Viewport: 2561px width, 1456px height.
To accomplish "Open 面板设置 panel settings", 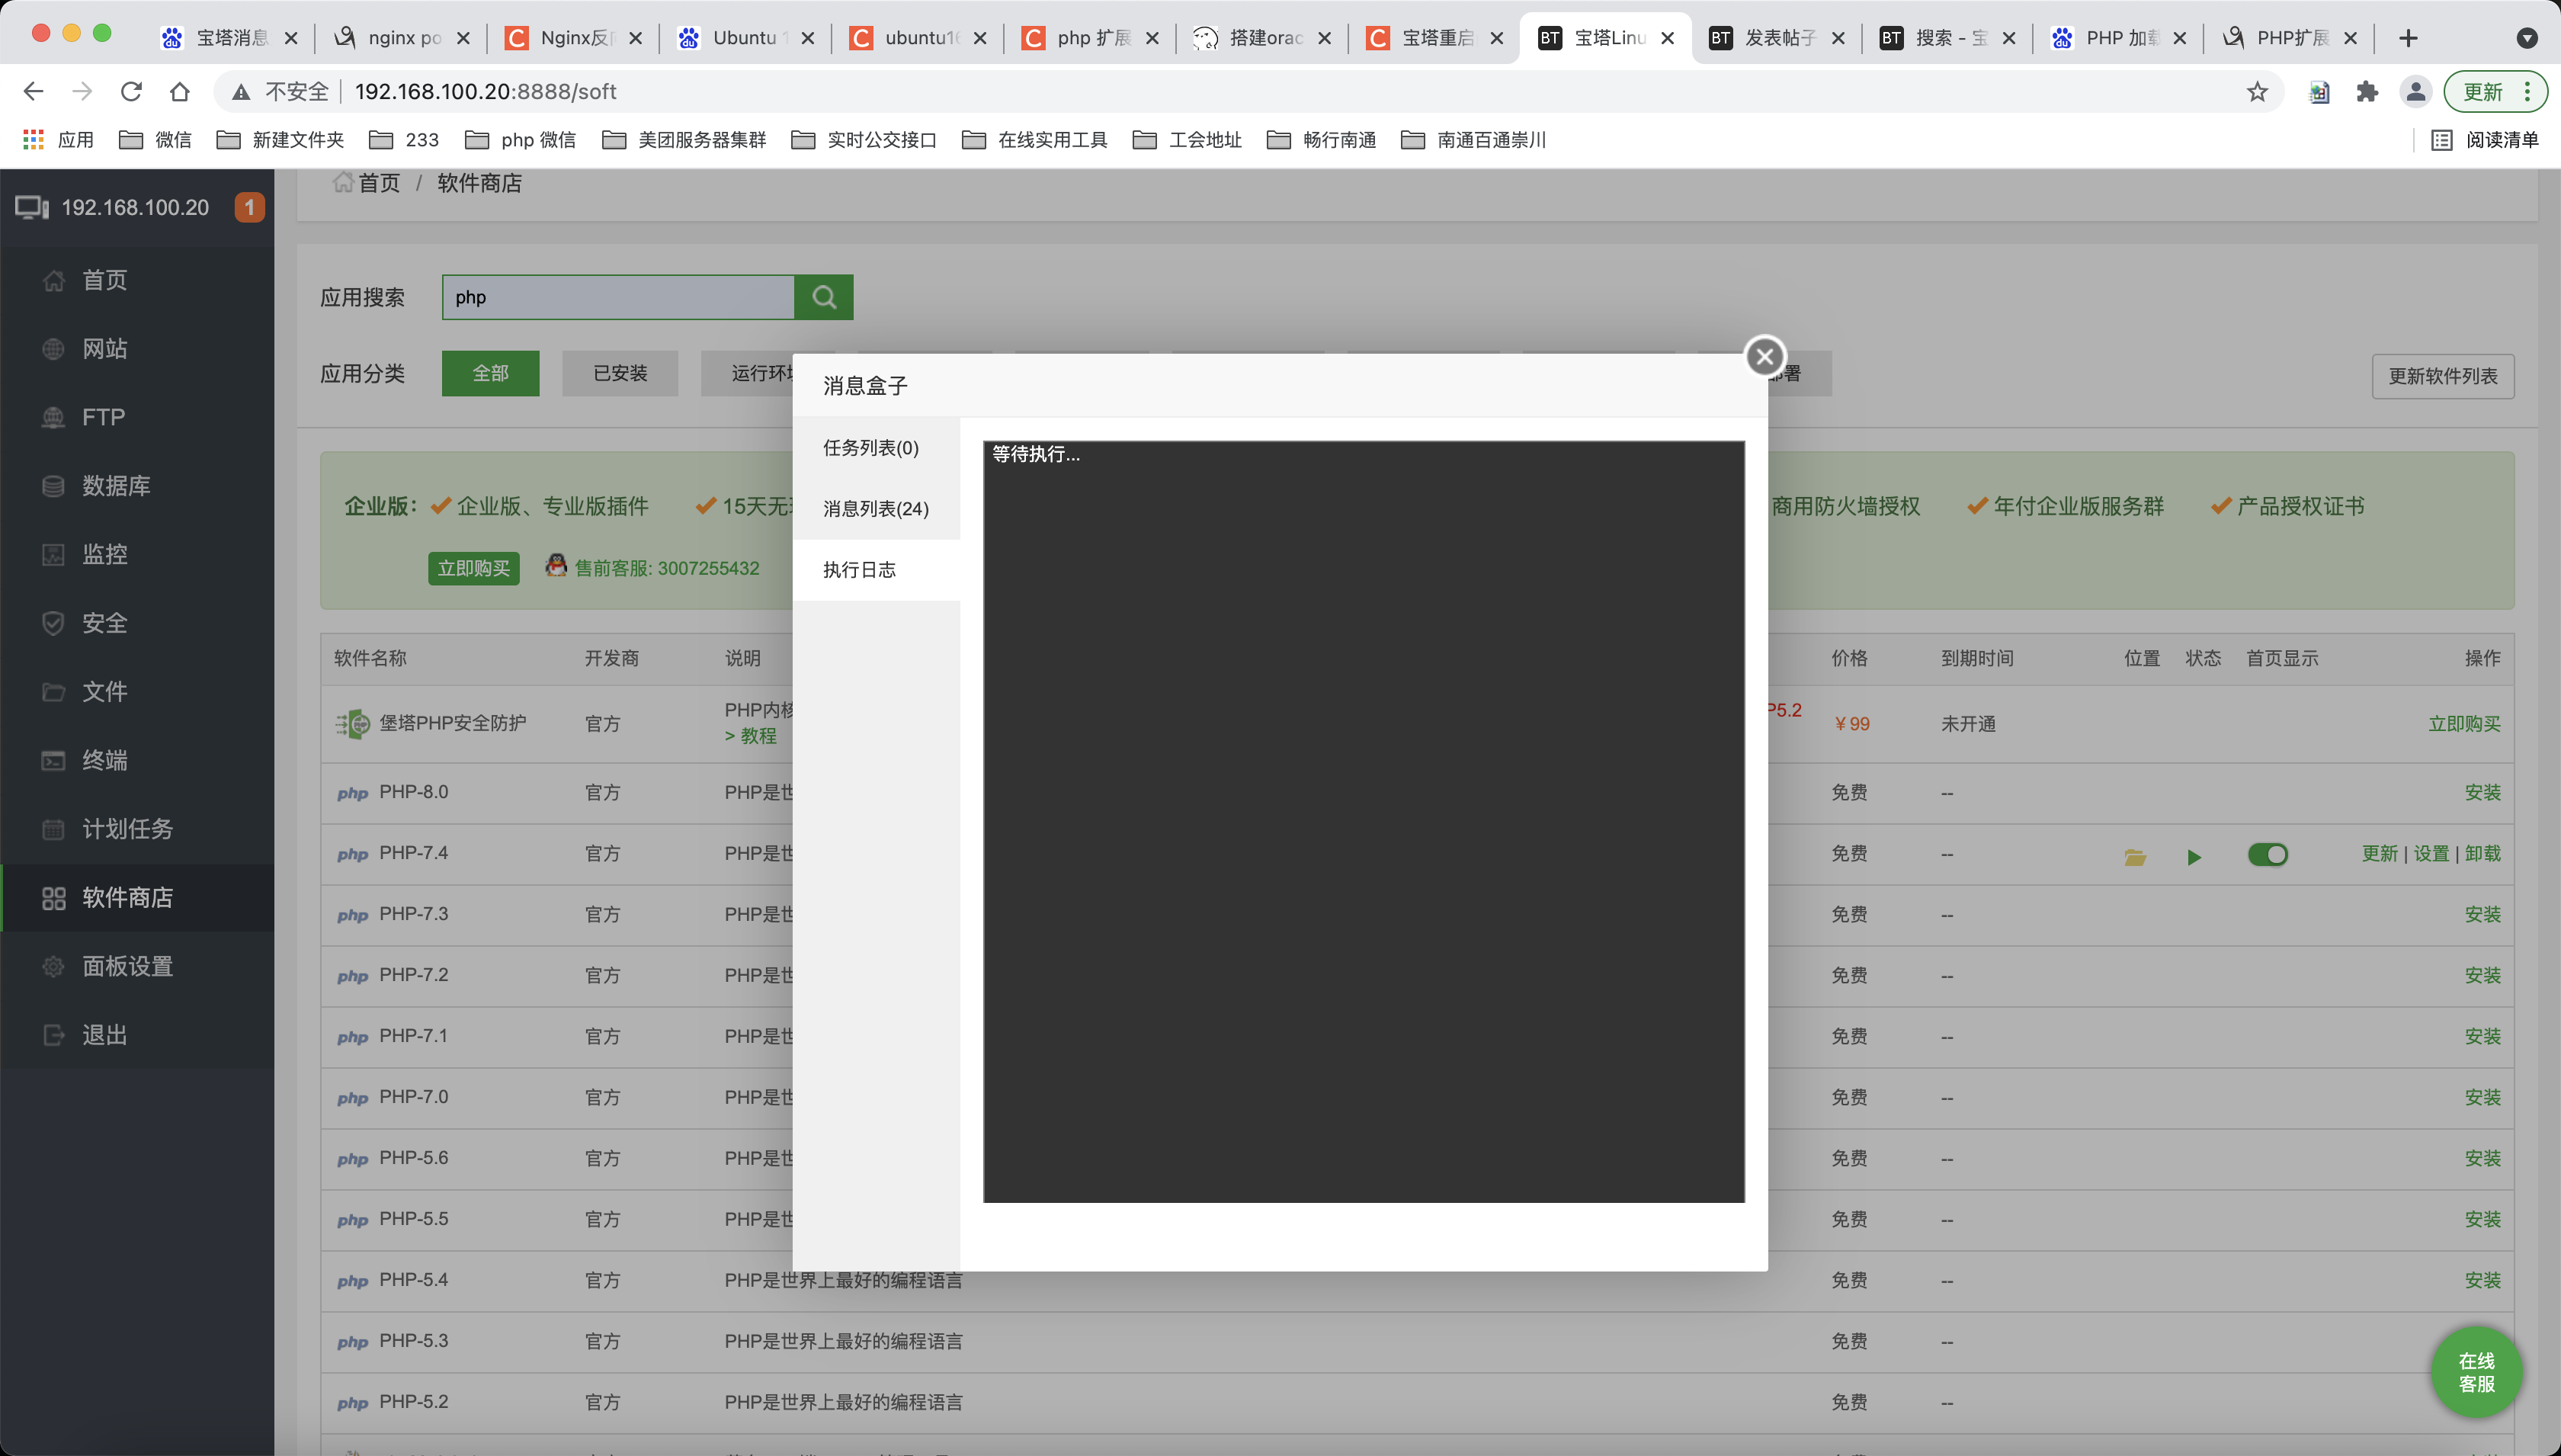I will coord(127,966).
